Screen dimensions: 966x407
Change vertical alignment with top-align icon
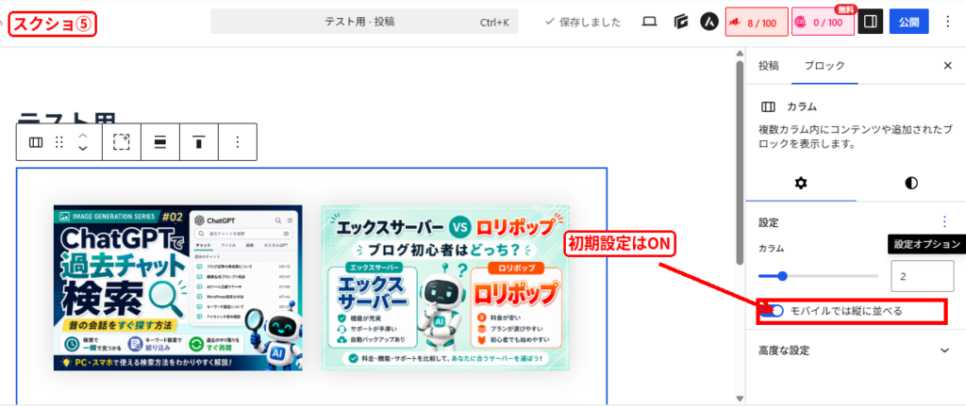[198, 142]
